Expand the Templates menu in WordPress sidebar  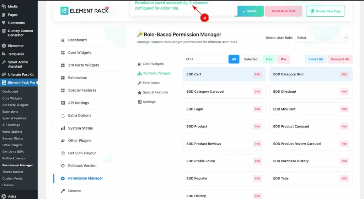coord(16,54)
